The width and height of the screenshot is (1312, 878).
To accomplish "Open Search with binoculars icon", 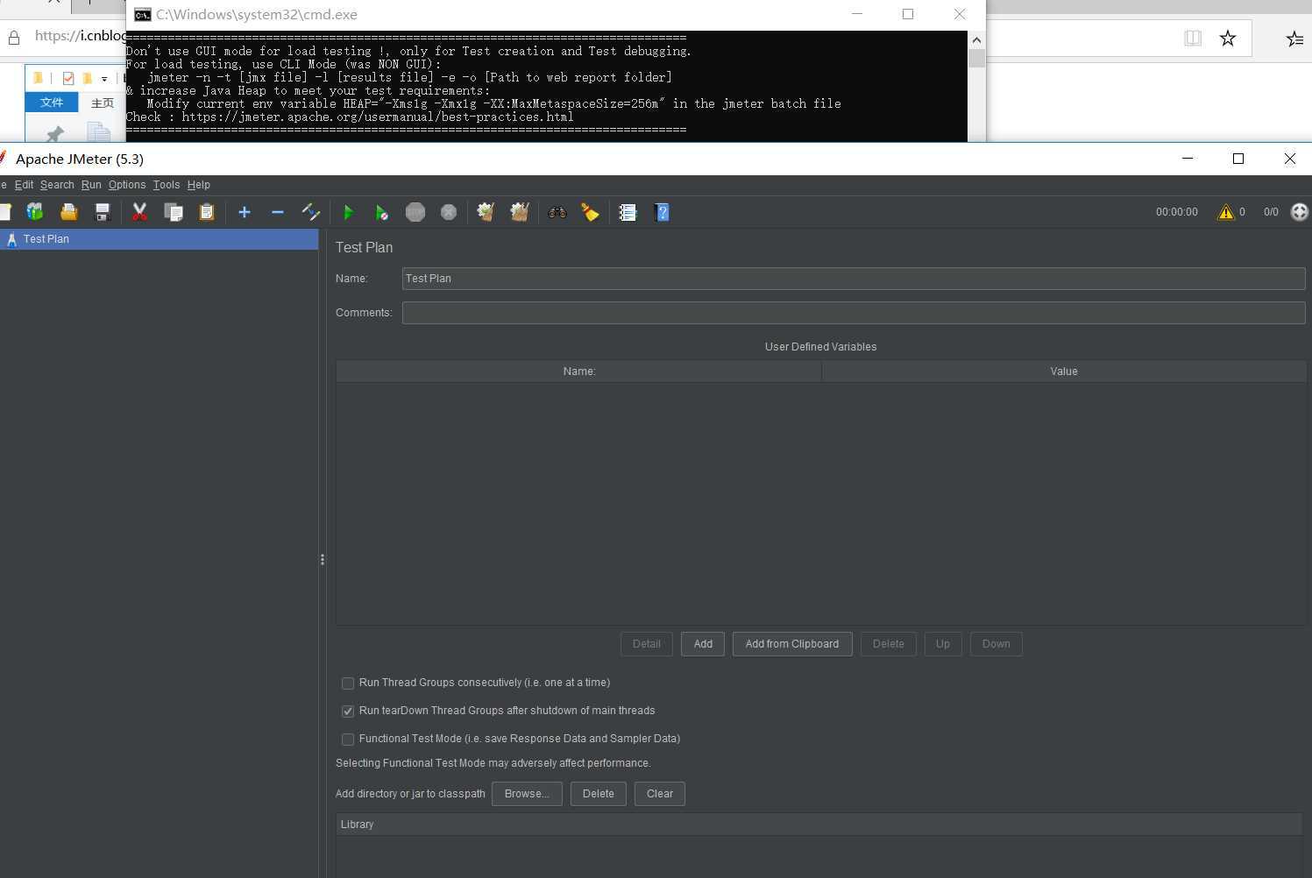I will [x=557, y=212].
